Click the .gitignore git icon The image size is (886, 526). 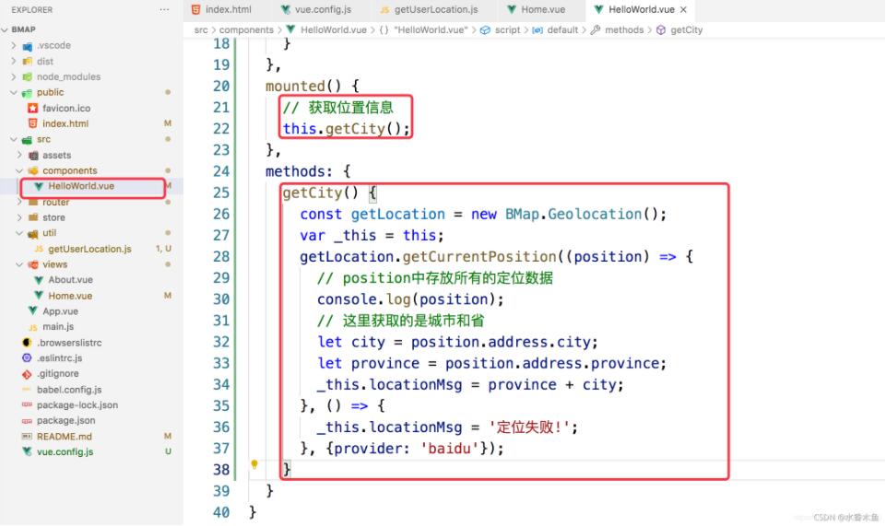[27, 374]
